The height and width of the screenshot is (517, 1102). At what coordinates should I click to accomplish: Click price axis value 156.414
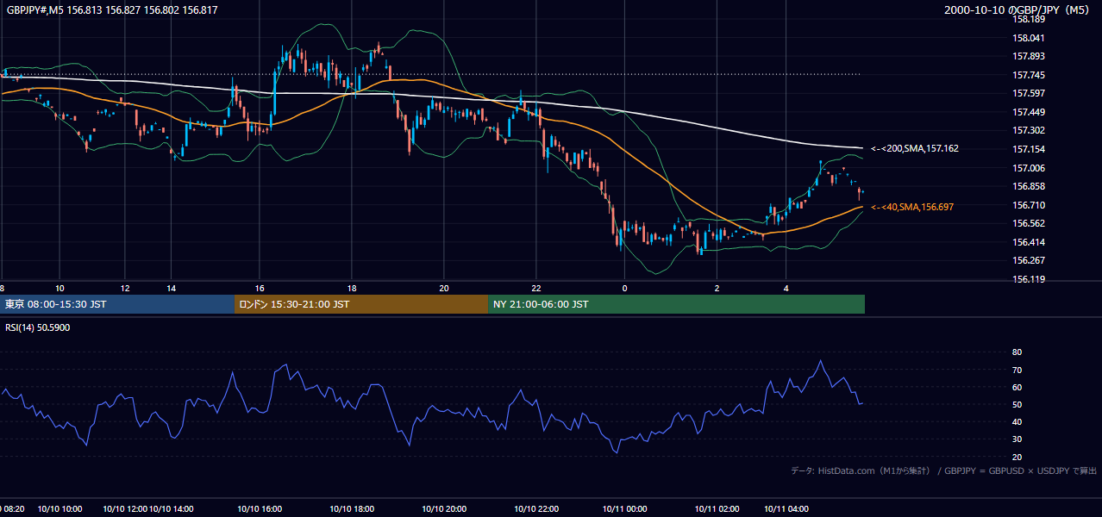coord(1029,242)
